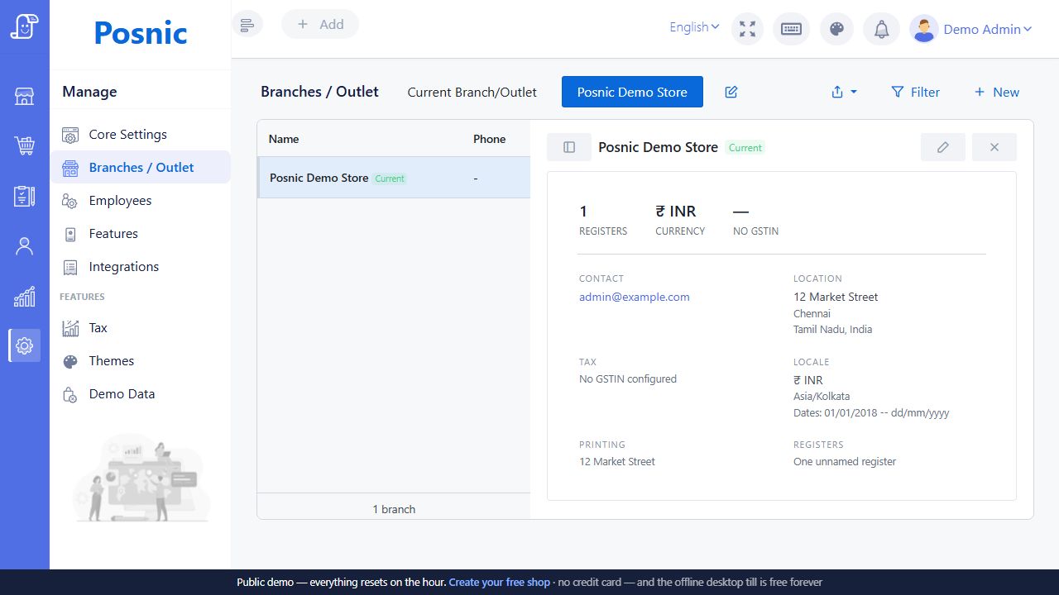
Task: Click the Posnic logo icon at top-left
Action: pyautogui.click(x=25, y=26)
